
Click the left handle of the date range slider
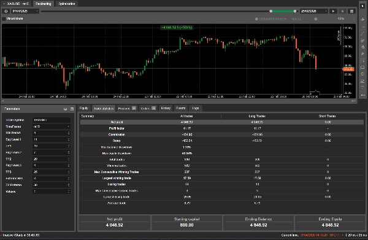[x=271, y=11]
